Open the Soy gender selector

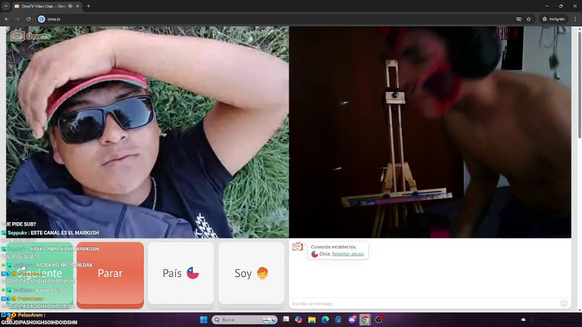coord(251,273)
